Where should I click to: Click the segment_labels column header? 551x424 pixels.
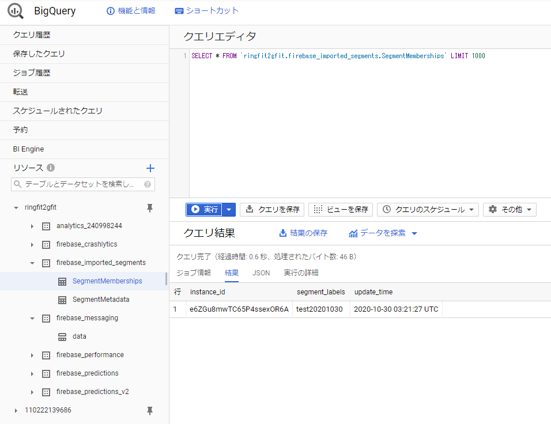coord(321,292)
